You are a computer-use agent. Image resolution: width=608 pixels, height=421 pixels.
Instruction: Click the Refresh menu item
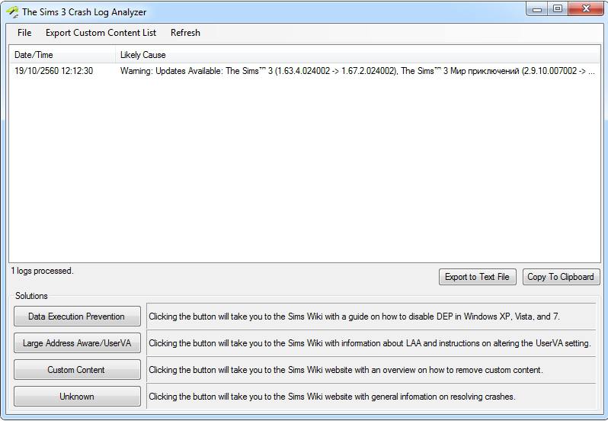[185, 33]
